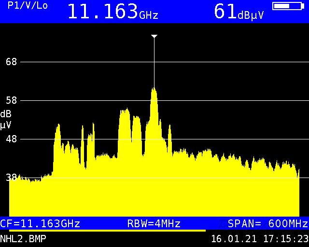Click the RBW=4MHz resolution bandwidth field
The width and height of the screenshot is (309, 247).
coord(154,223)
